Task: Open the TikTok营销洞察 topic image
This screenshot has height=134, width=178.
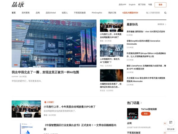Action: (133, 113)
